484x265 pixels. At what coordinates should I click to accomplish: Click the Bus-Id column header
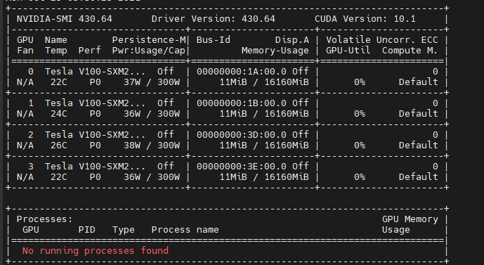pos(214,40)
